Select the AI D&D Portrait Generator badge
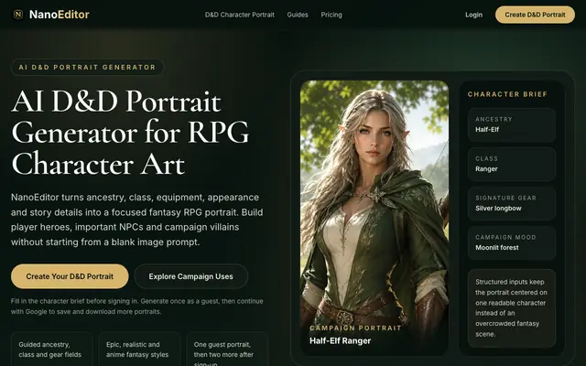 point(88,67)
